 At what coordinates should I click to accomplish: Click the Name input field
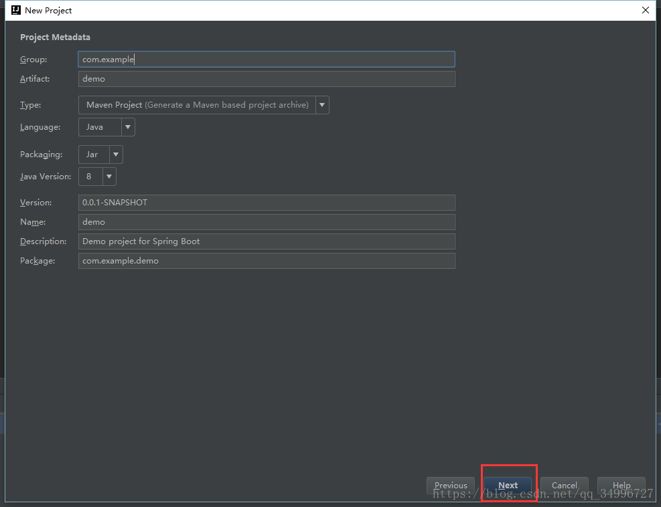pos(267,222)
